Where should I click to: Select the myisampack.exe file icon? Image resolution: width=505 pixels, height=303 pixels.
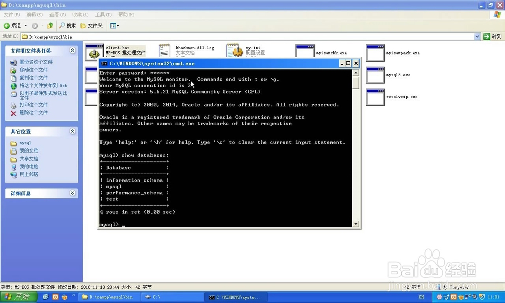coord(375,53)
